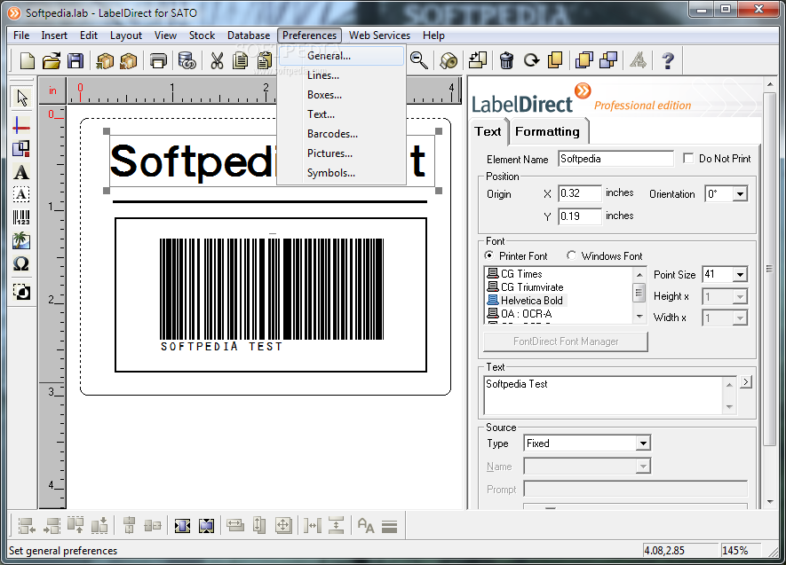Expand the Text field arrow button
The image size is (786, 565).
(746, 381)
